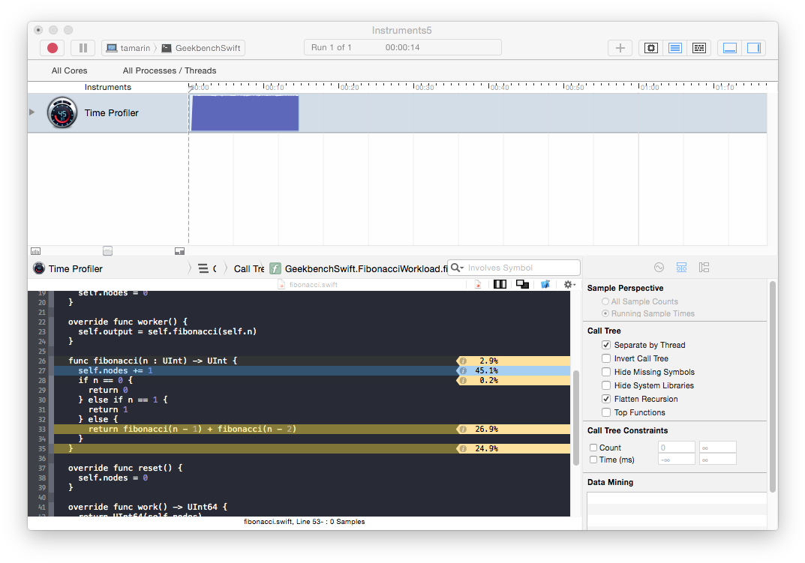Viewport: 805px width, 563px height.
Task: Adjust the track height slider knob
Action: [107, 251]
